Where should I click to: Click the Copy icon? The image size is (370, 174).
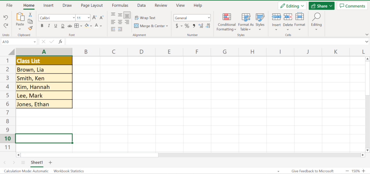(30, 21)
